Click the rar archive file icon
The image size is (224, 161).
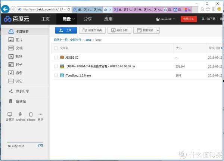(62, 66)
